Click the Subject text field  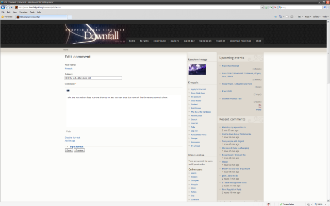[93, 78]
